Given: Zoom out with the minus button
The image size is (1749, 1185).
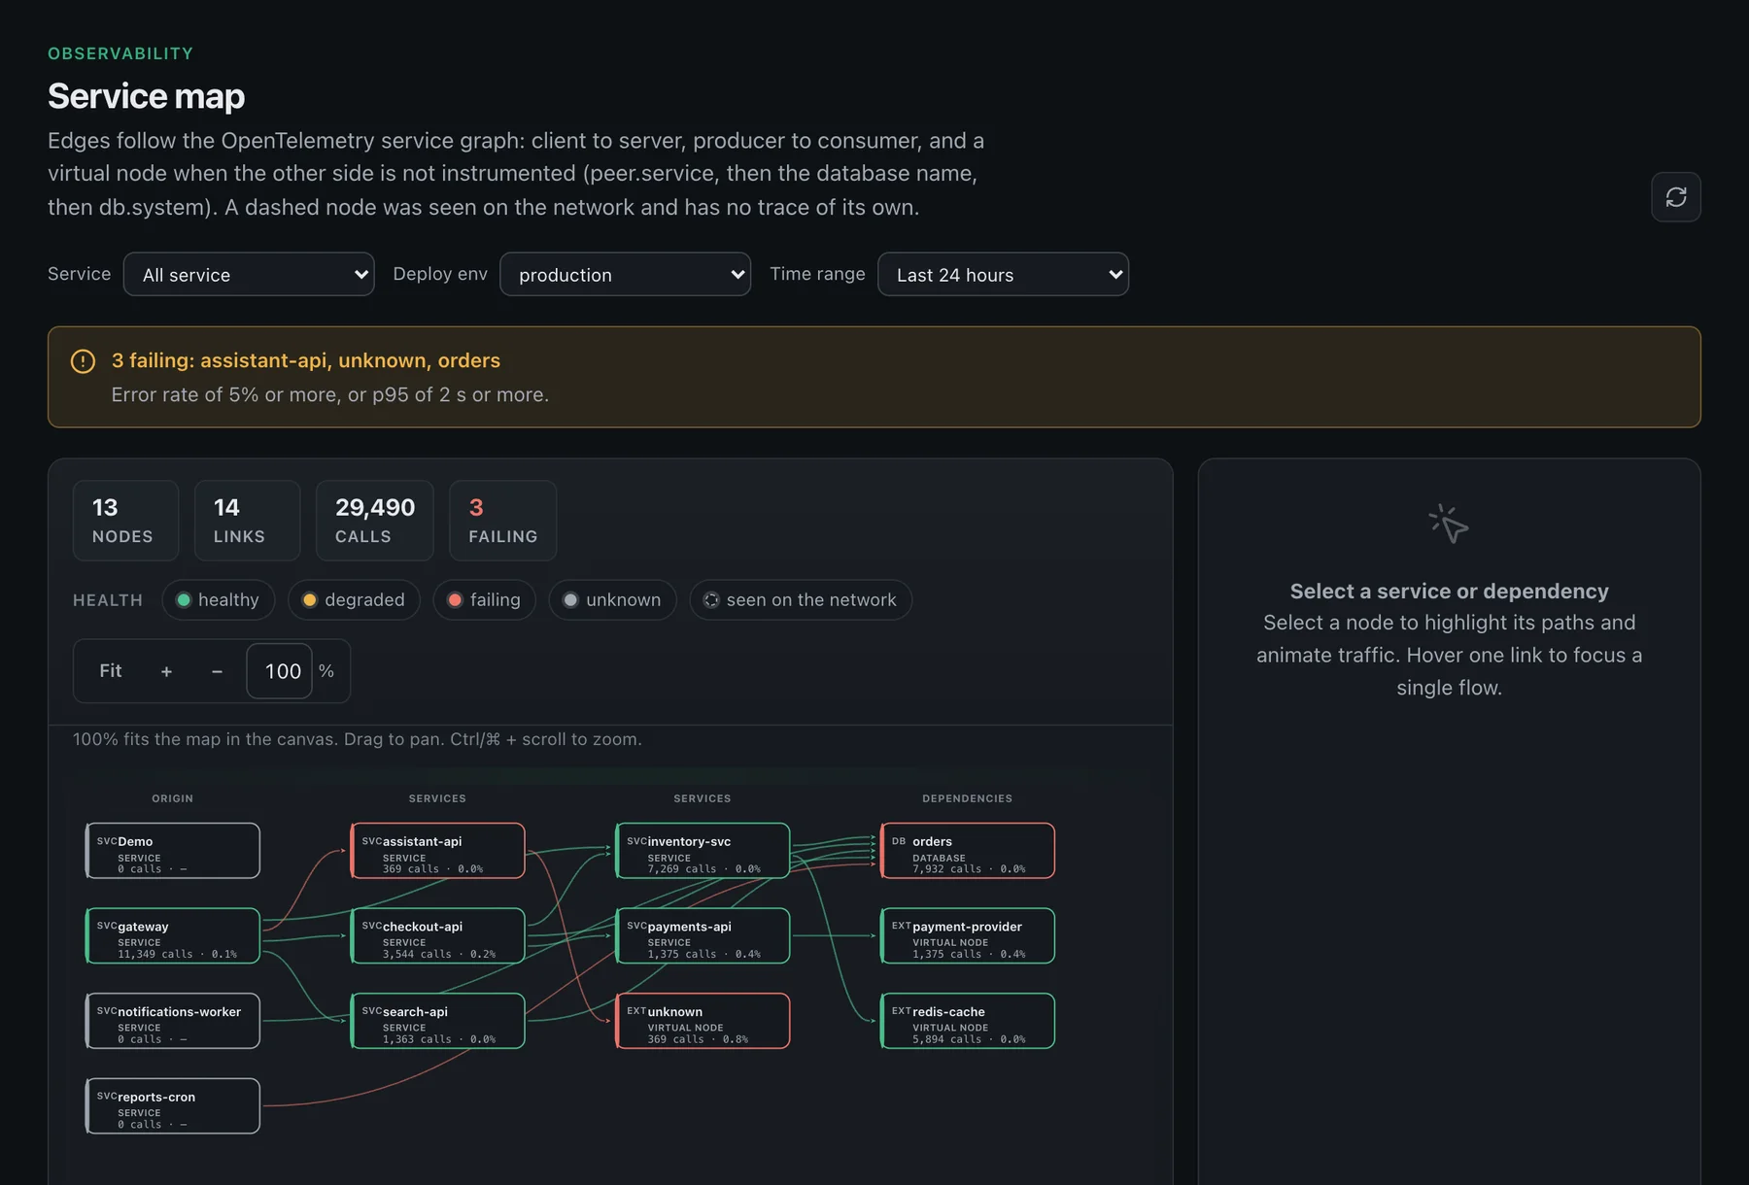Looking at the screenshot, I should pos(217,671).
